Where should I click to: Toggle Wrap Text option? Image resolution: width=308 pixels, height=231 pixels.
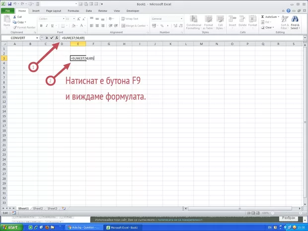pyautogui.click(x=130, y=19)
